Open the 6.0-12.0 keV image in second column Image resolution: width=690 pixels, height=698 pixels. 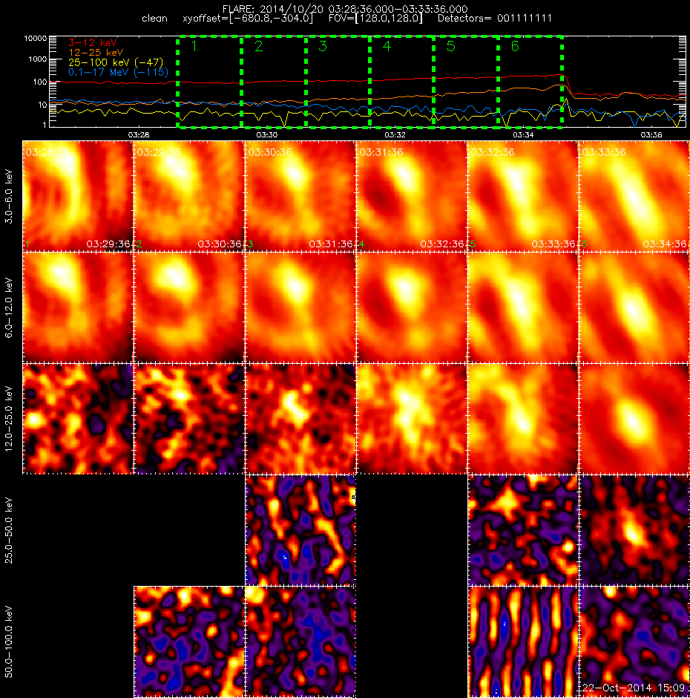[189, 307]
